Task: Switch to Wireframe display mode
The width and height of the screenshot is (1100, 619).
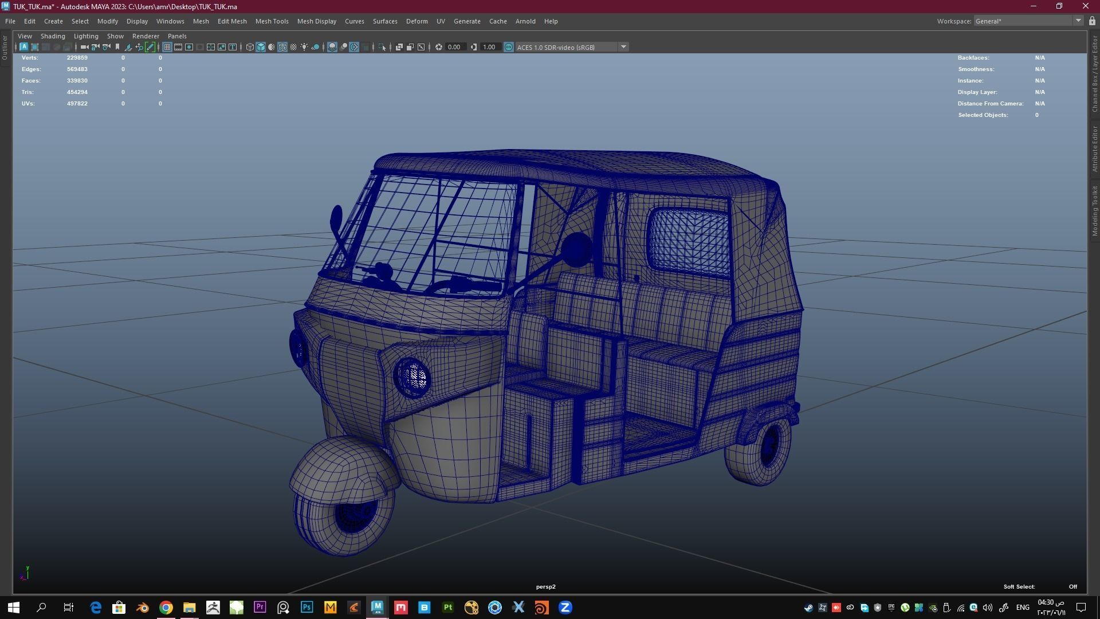Action: tap(250, 47)
